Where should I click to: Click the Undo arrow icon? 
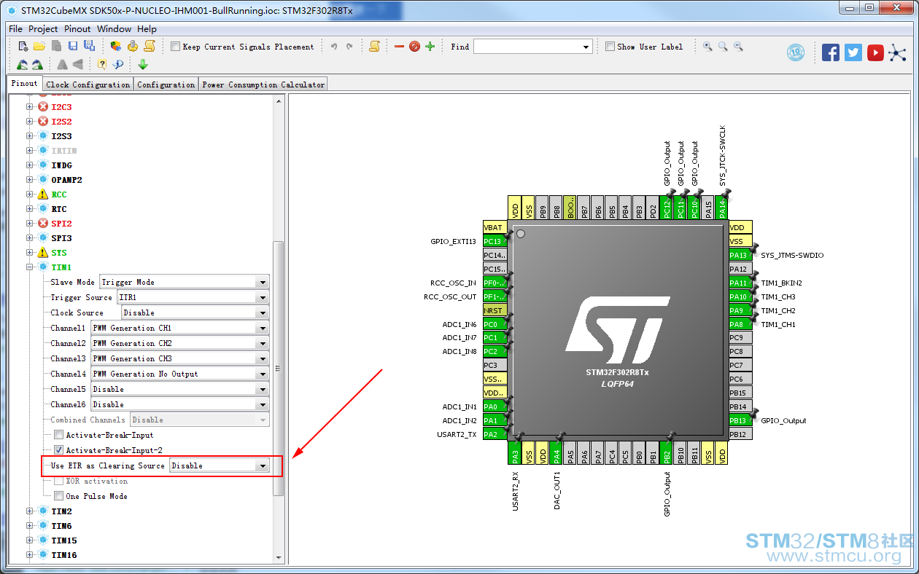pos(334,47)
